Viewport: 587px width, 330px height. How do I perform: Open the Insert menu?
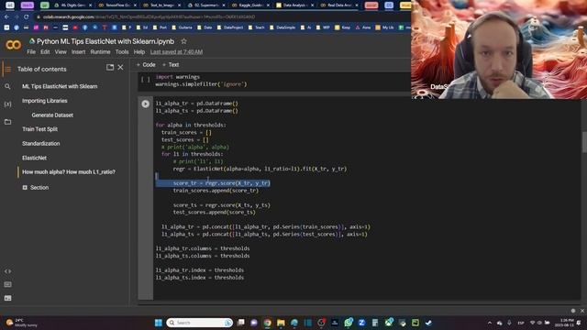pos(78,52)
